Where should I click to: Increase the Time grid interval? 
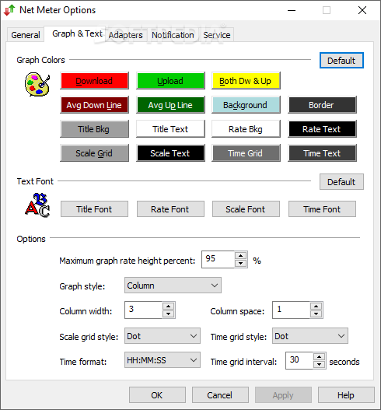[x=320, y=356]
